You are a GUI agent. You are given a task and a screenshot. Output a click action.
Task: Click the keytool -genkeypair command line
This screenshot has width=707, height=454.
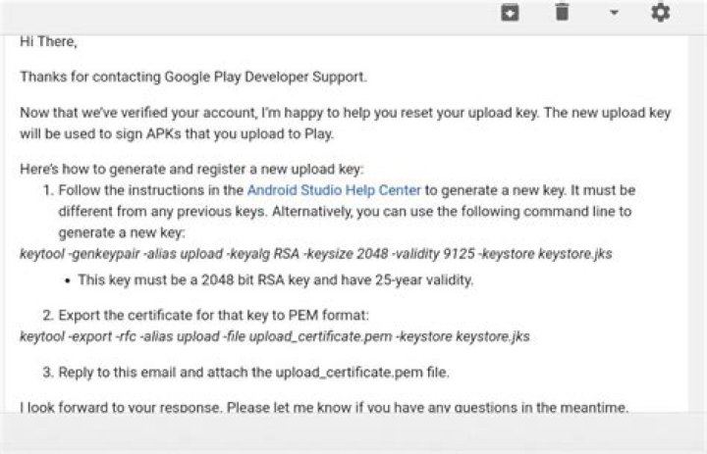pos(316,254)
